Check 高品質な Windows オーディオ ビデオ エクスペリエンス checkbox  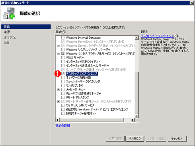point(63,109)
